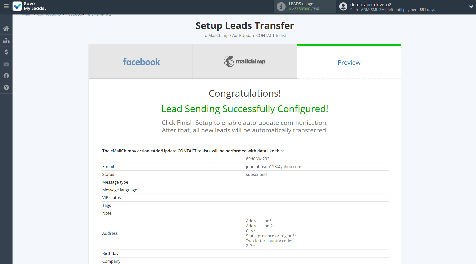The width and height of the screenshot is (476, 264).
Task: Expand the account dropdown chevron
Action: click(x=471, y=7)
